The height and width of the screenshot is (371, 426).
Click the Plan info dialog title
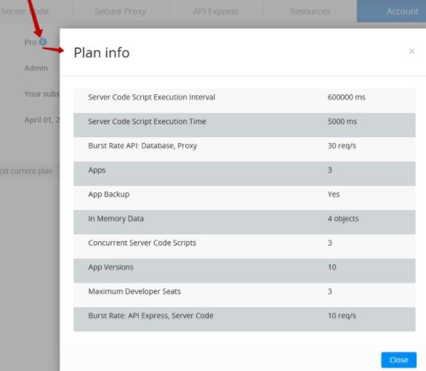point(102,52)
